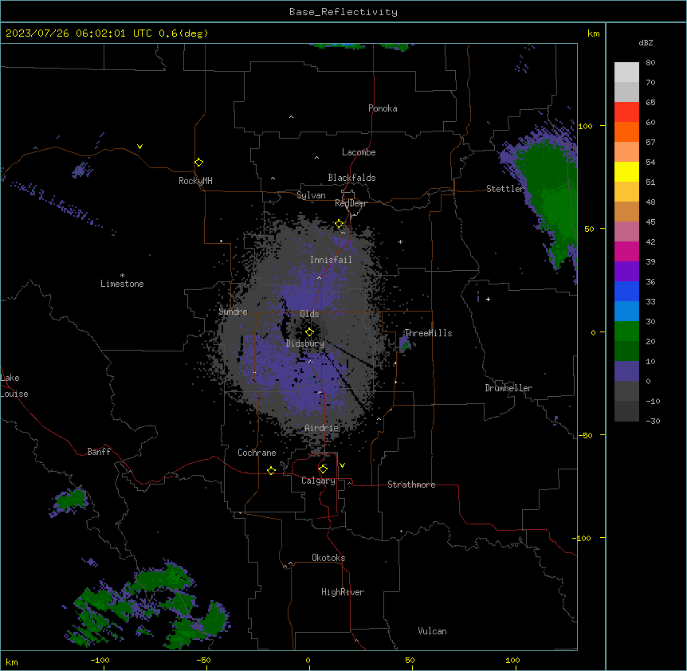This screenshot has width=687, height=671.
Task: Click the Ponoka city label
Action: [383, 108]
